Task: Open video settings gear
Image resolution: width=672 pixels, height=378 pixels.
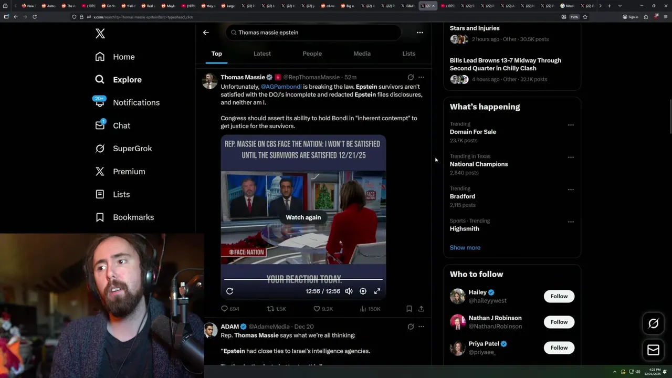Action: [x=363, y=291]
